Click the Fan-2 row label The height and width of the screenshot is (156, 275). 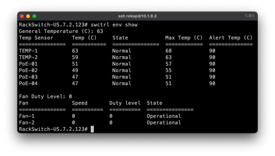pos(27,123)
